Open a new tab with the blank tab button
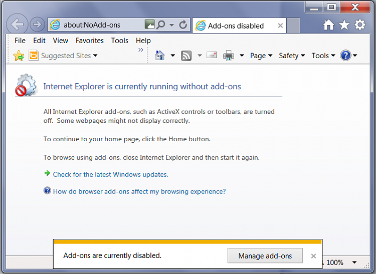This screenshot has height=274, width=376. [x=293, y=26]
